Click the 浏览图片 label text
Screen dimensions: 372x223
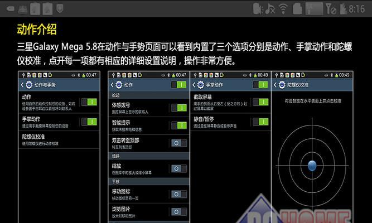pos(121,209)
